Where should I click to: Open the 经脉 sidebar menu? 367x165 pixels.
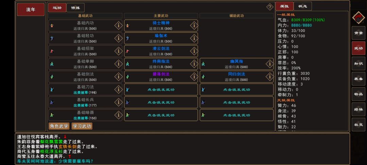tap(359, 109)
